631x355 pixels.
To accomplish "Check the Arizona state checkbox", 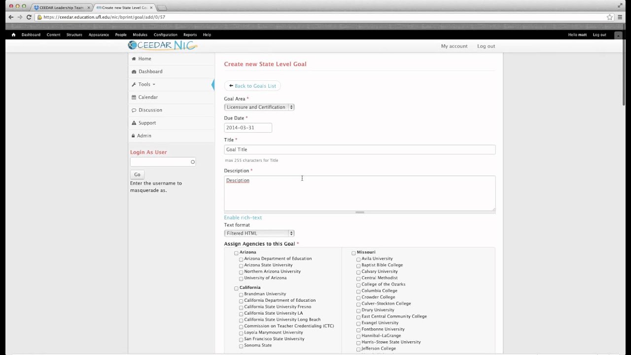I will 236,253.
